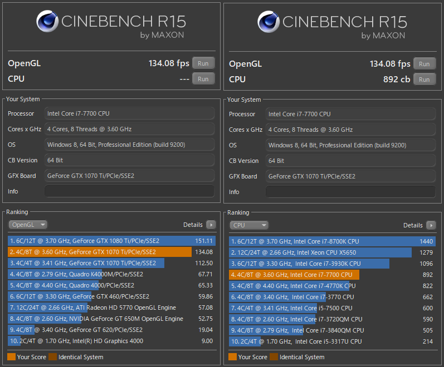Run the CPU test in right window
This screenshot has height=367, width=444.
[x=425, y=80]
